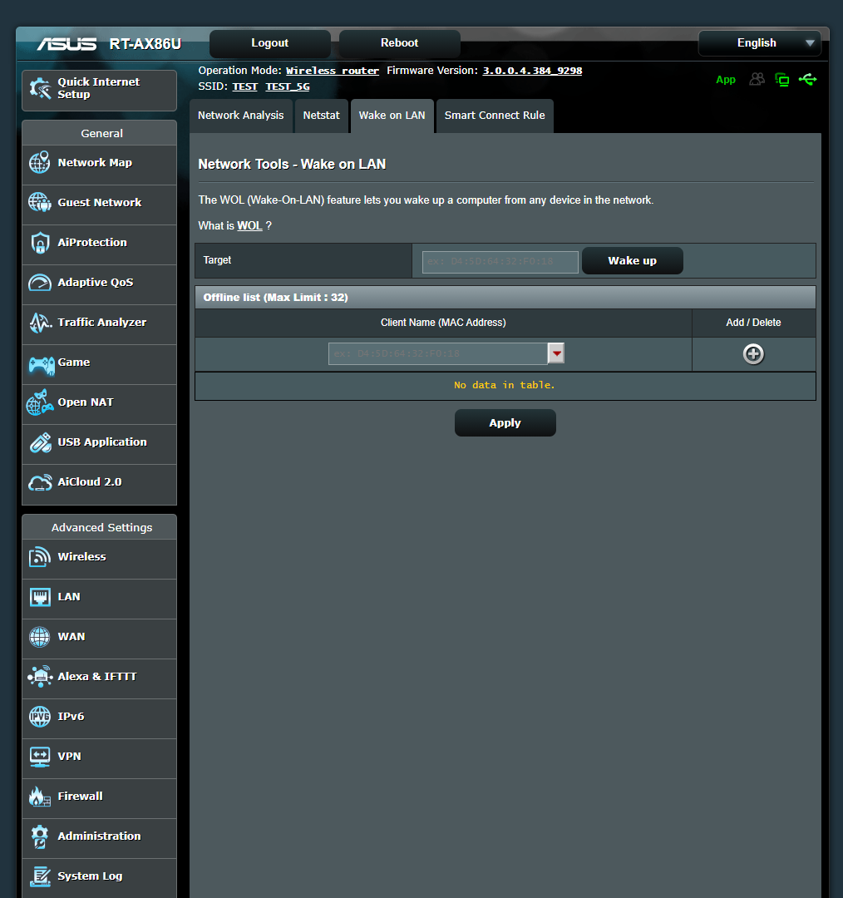Check the USB status icon in header
The width and height of the screenshot is (843, 898).
point(808,79)
